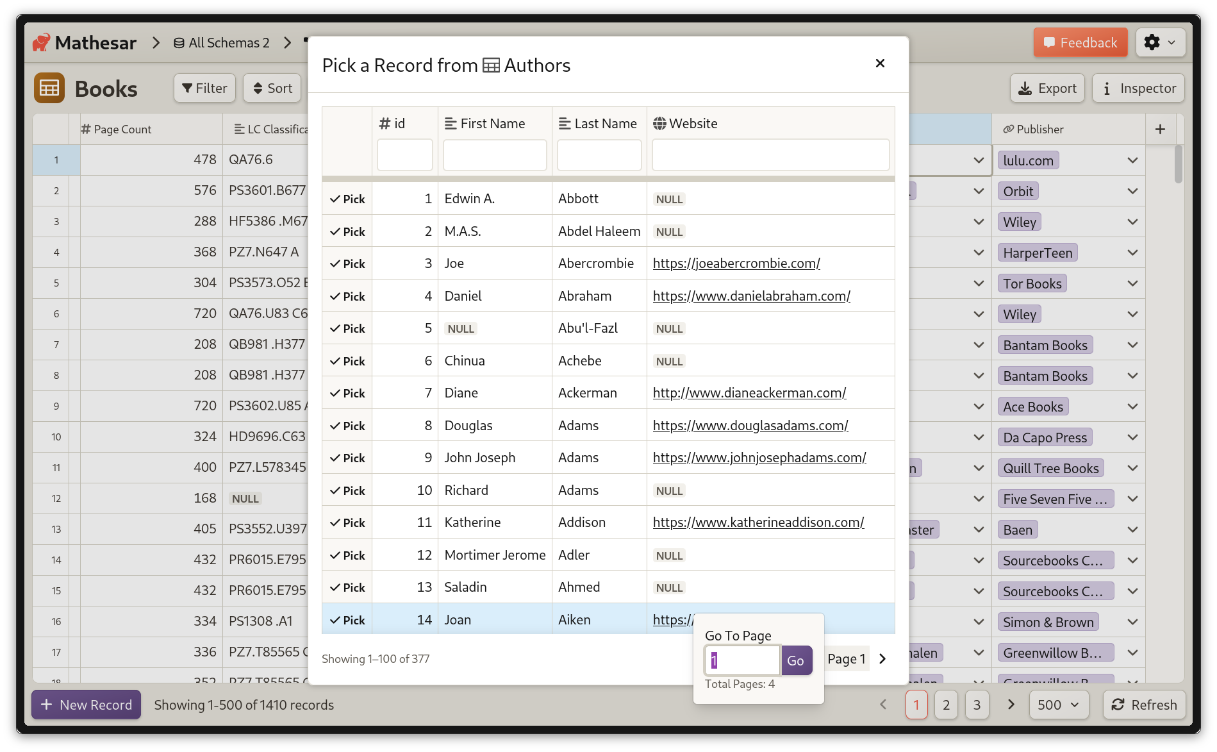Add a new column with the plus icon
1217x752 pixels.
click(1160, 129)
